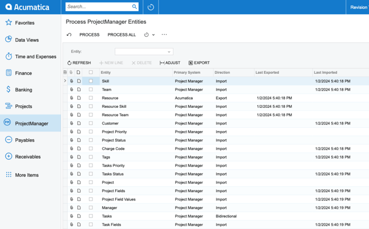This screenshot has height=229, width=369.
Task: Select the 'Acumatica' primary system cell
Action: point(193,98)
